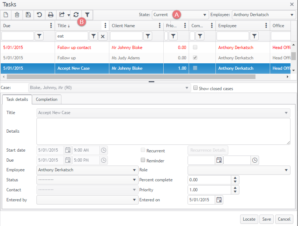The image size is (298, 226).
Task: Toggle Completed checkbox on Accept New Case row
Action: [x=195, y=68]
